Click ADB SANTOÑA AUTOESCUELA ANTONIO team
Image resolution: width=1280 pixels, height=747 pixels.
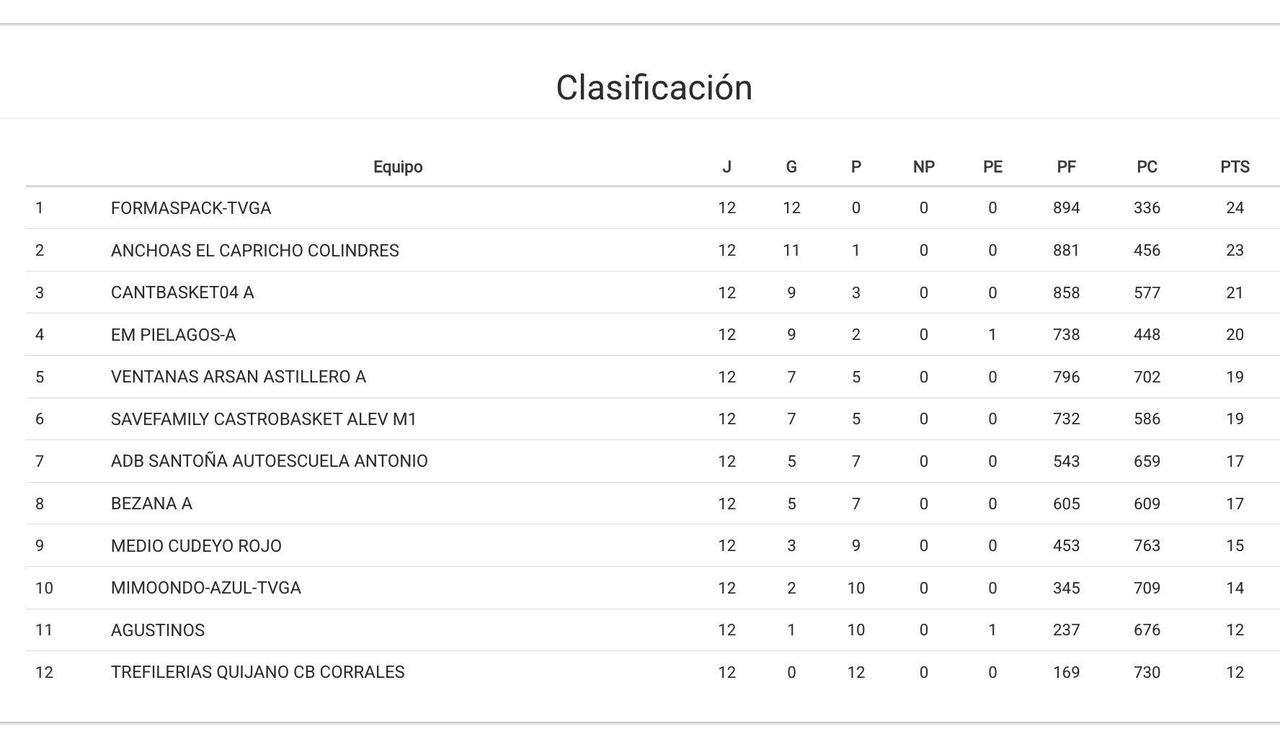(x=269, y=461)
